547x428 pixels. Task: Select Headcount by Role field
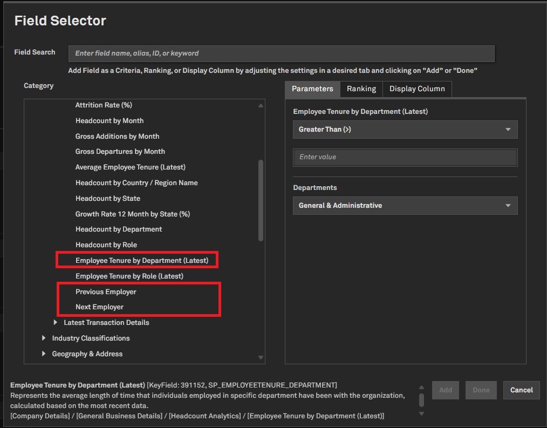tap(106, 244)
